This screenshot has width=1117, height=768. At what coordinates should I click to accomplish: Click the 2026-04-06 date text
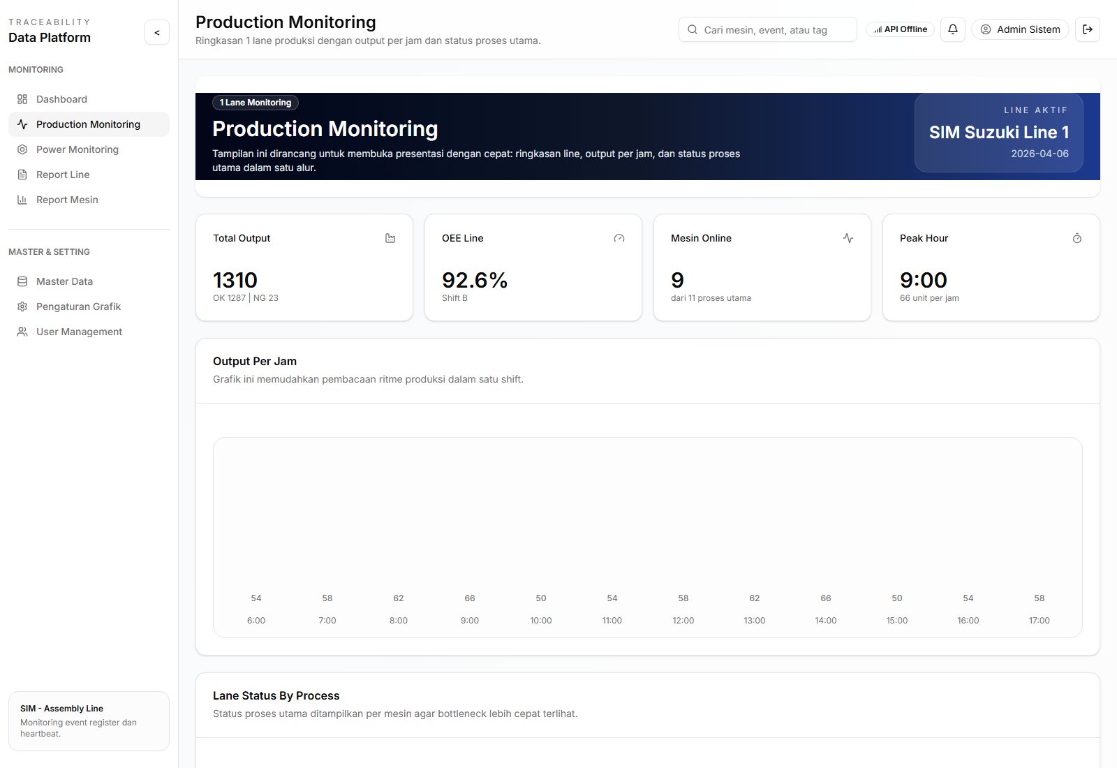(x=1040, y=154)
